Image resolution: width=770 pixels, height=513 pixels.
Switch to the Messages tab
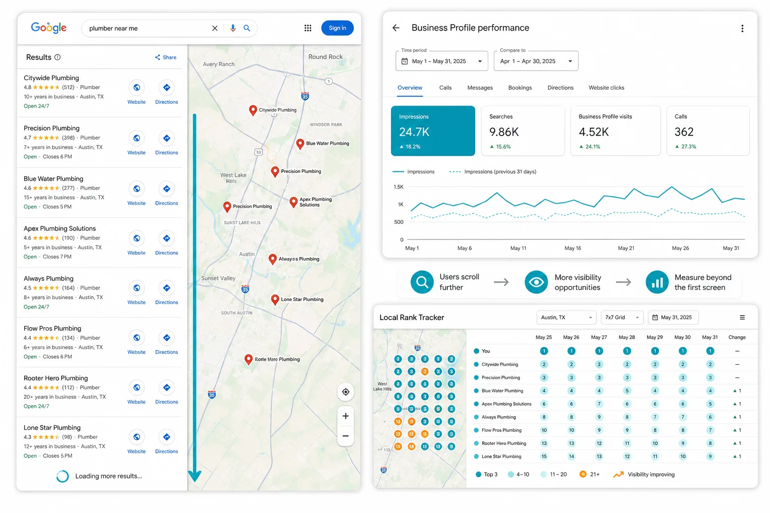[x=480, y=88]
